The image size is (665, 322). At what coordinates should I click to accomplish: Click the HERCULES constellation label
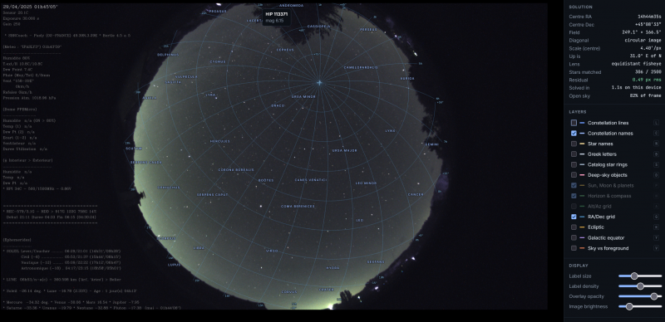[x=220, y=141]
